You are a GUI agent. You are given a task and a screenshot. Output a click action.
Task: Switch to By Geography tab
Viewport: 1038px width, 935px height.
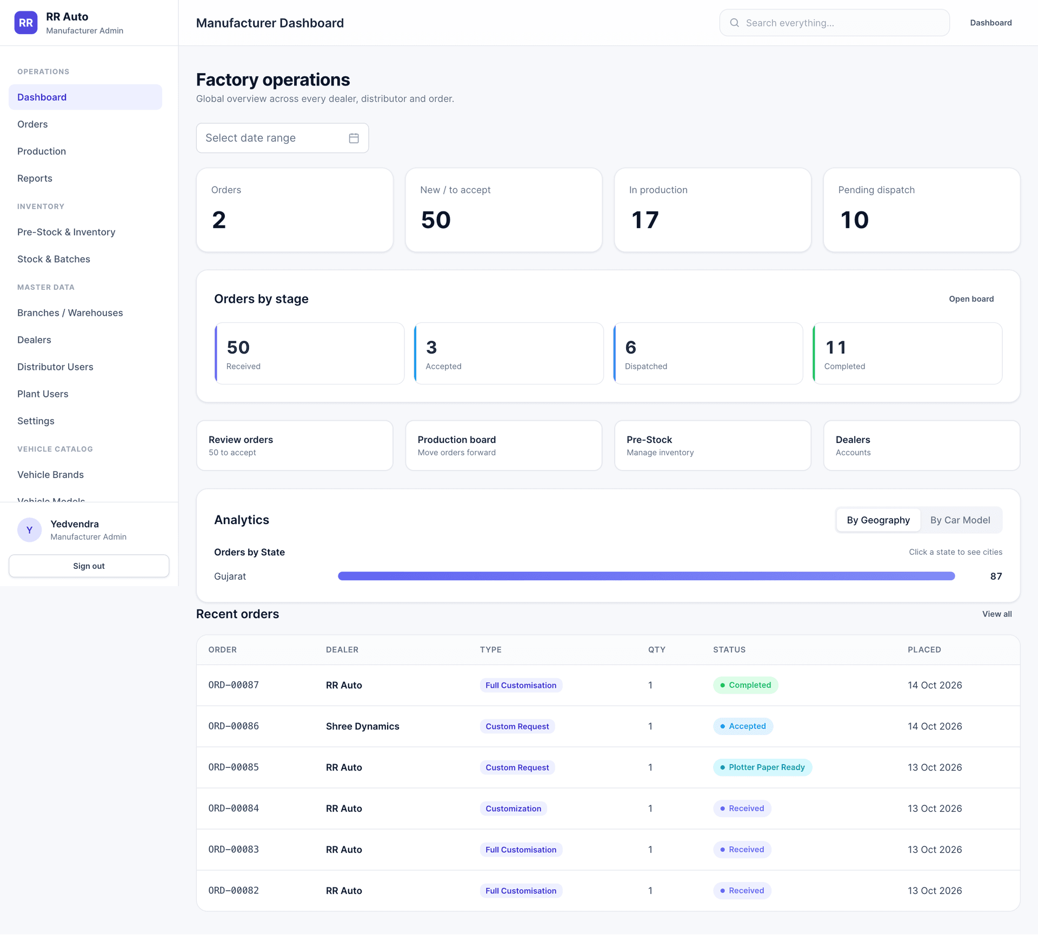pos(878,520)
